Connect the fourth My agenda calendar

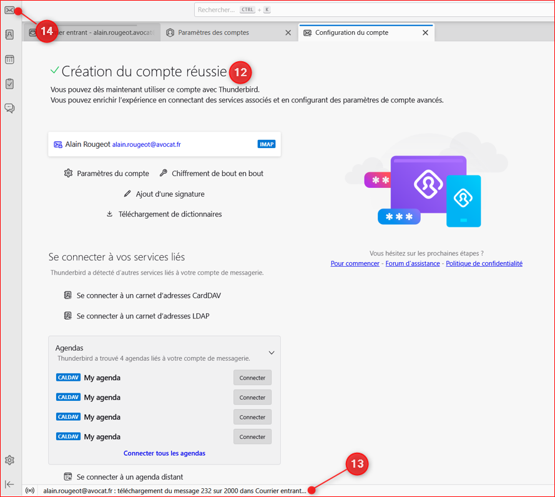click(x=252, y=437)
